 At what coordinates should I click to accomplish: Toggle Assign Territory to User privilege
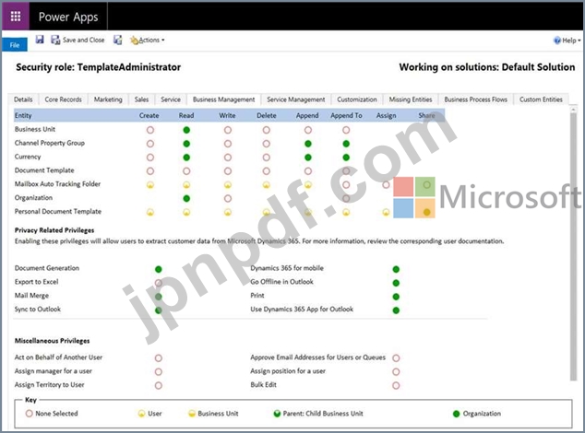tap(158, 385)
